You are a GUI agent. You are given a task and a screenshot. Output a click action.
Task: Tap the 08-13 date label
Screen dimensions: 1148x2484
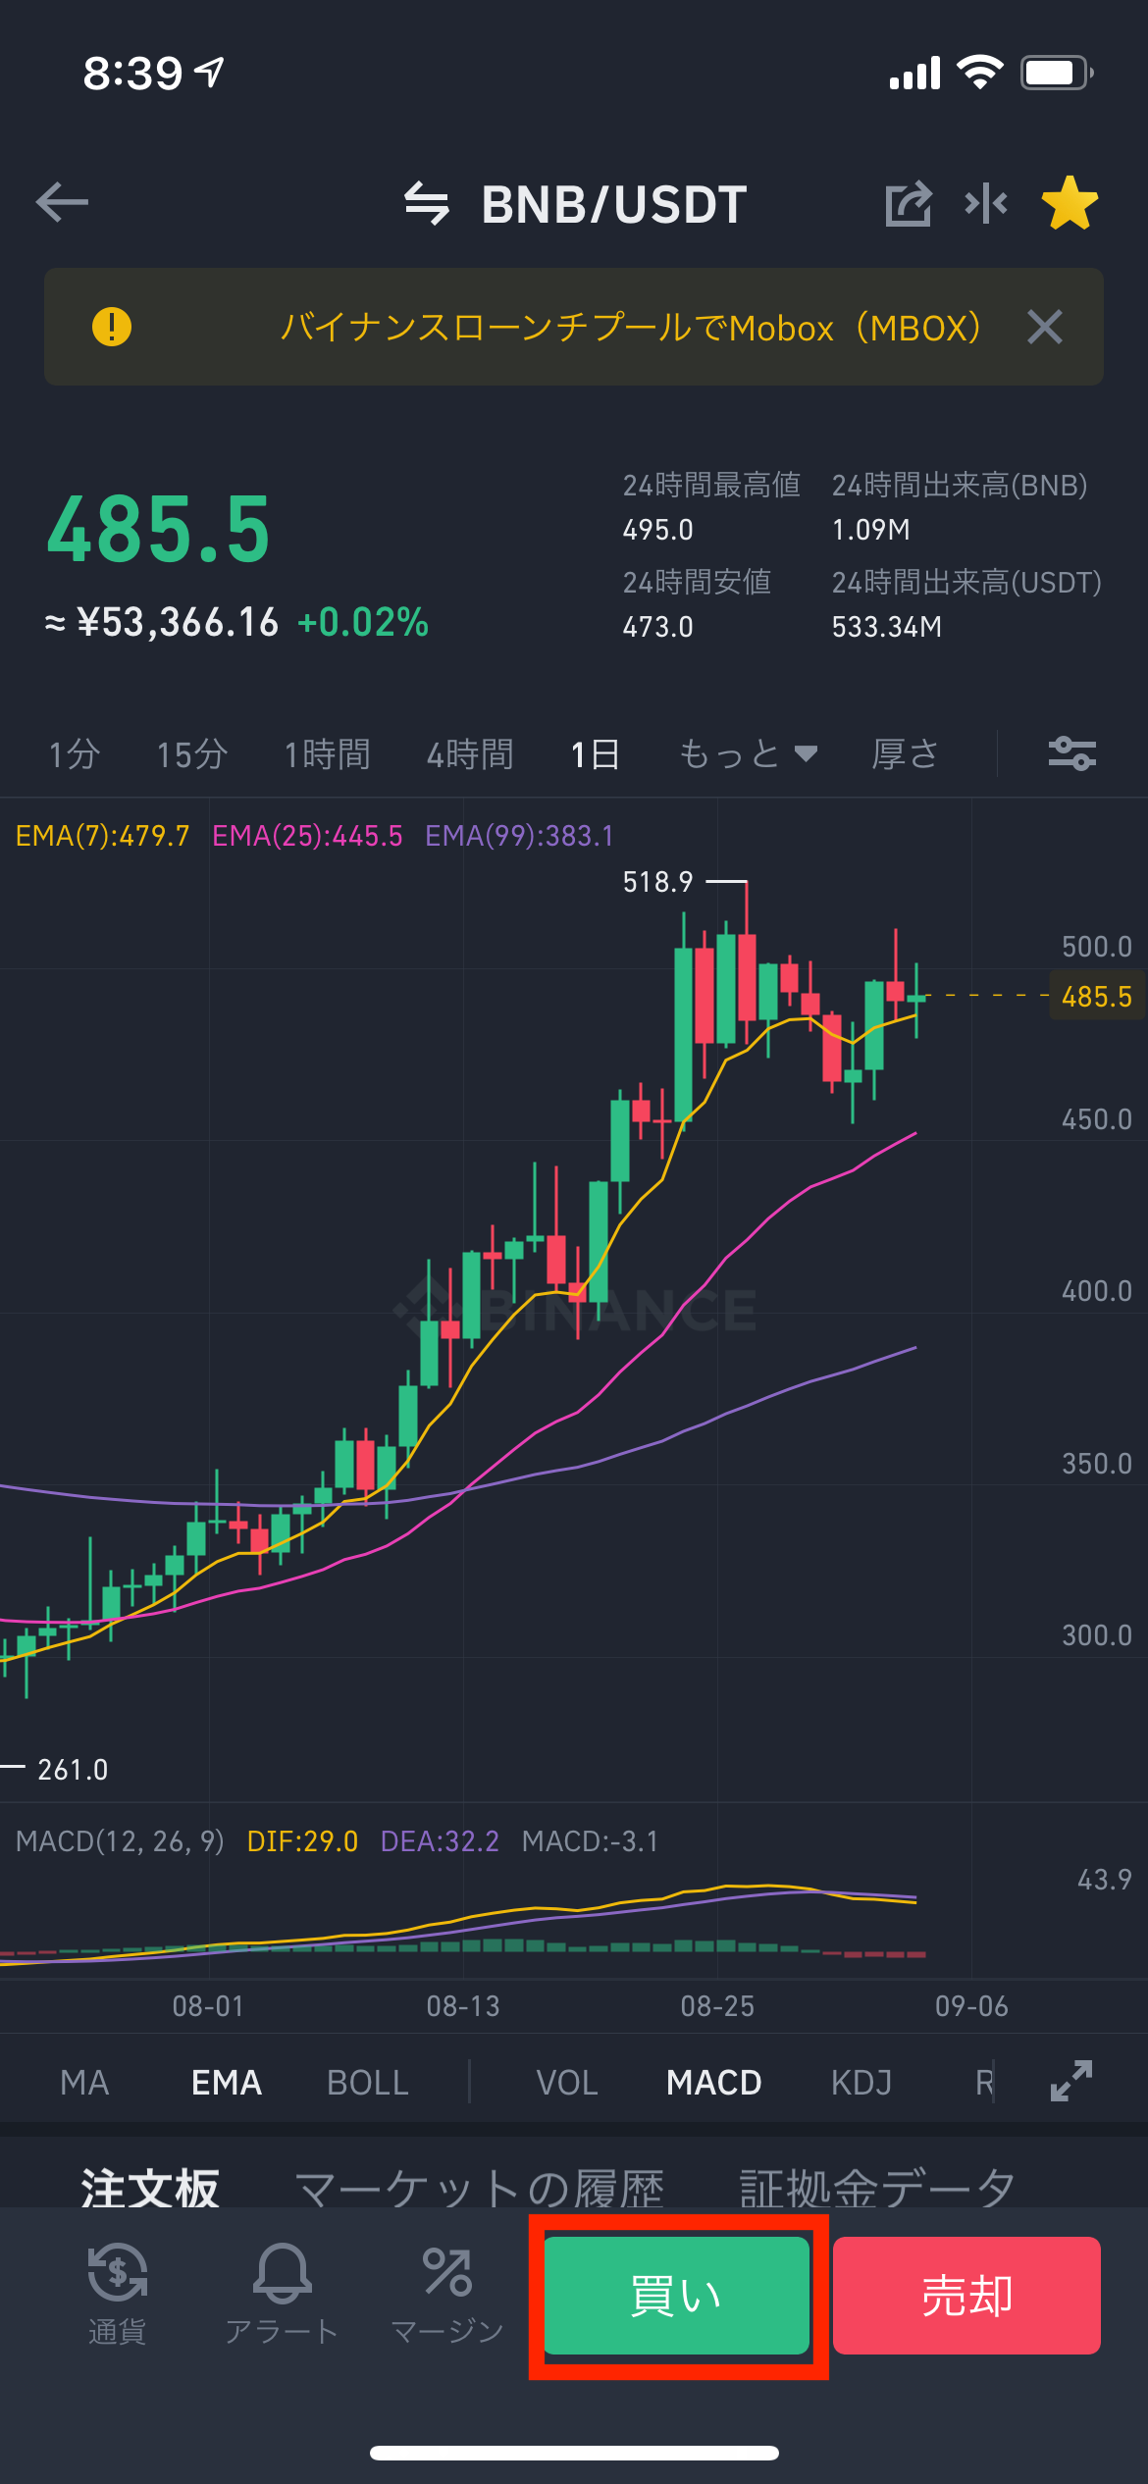coord(463,2006)
